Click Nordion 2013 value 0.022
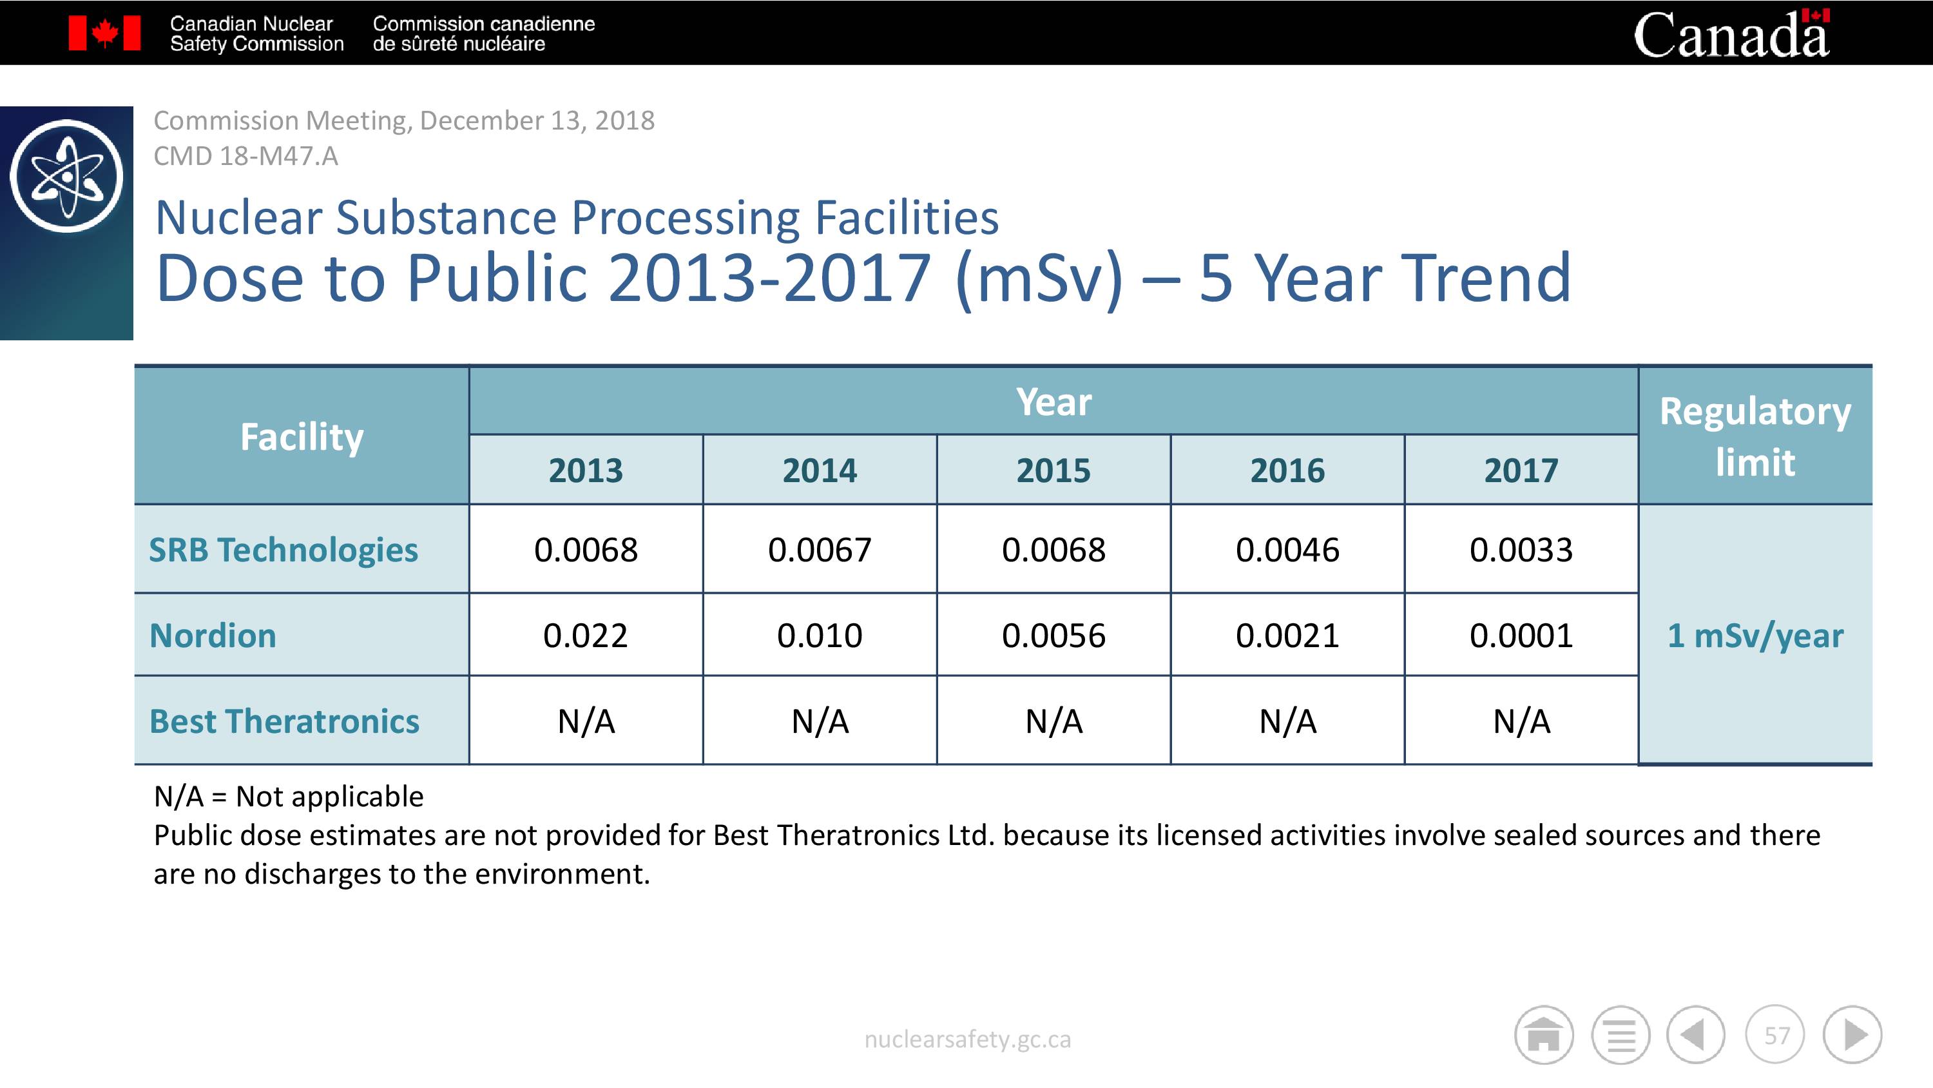The image size is (1933, 1088). 586,636
